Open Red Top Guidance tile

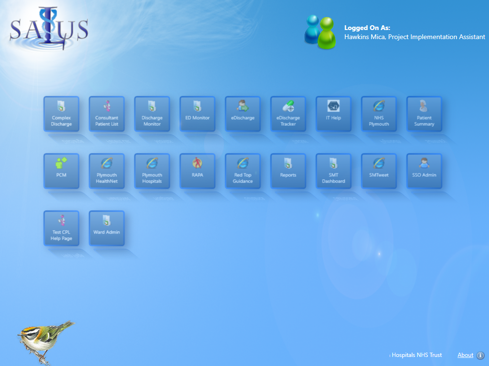tap(243, 171)
